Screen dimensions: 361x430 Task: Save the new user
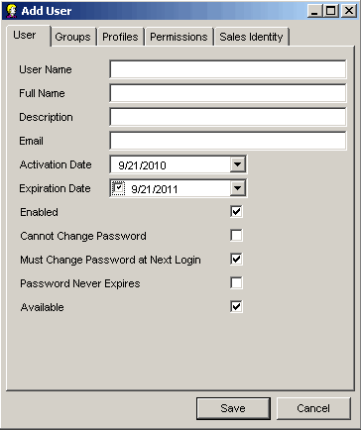click(x=233, y=408)
